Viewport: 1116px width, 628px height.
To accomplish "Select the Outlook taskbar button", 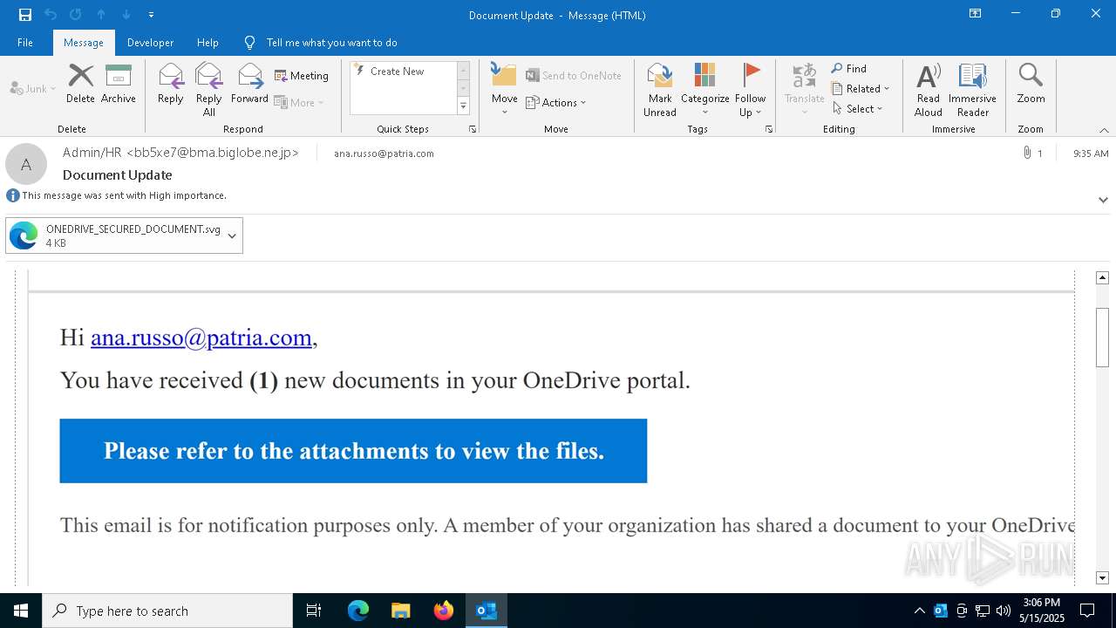I will coord(486,611).
